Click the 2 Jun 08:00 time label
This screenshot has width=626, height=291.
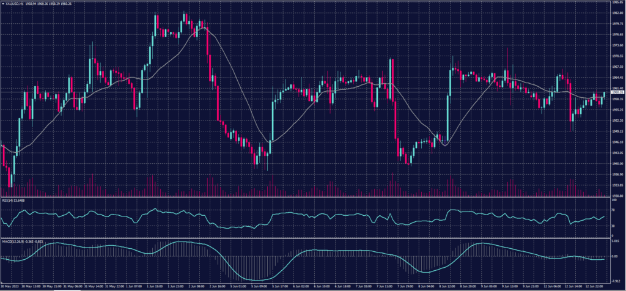point(197,285)
